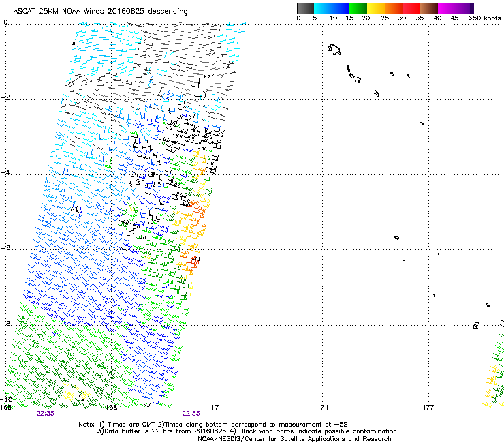The height and width of the screenshot is (443, 504).
Task: Click the '177' longitude axis label
Action: click(x=428, y=408)
